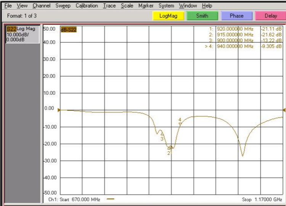Open the Calibration menu
This screenshot has width=286, height=206.
click(x=87, y=6)
